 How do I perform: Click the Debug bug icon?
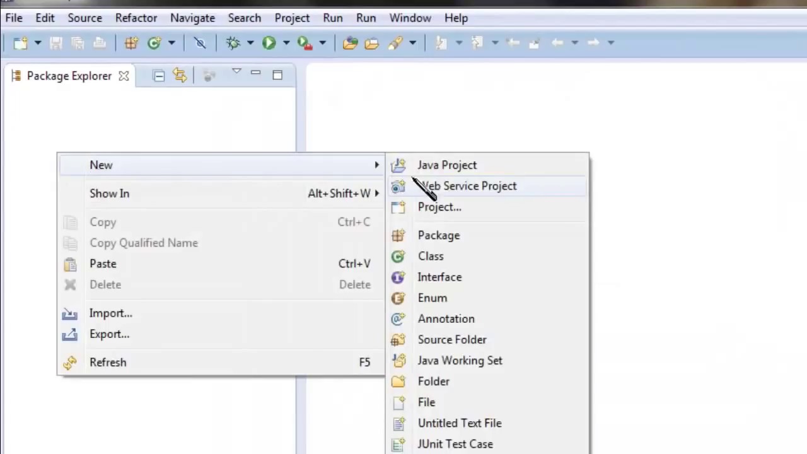(x=233, y=43)
